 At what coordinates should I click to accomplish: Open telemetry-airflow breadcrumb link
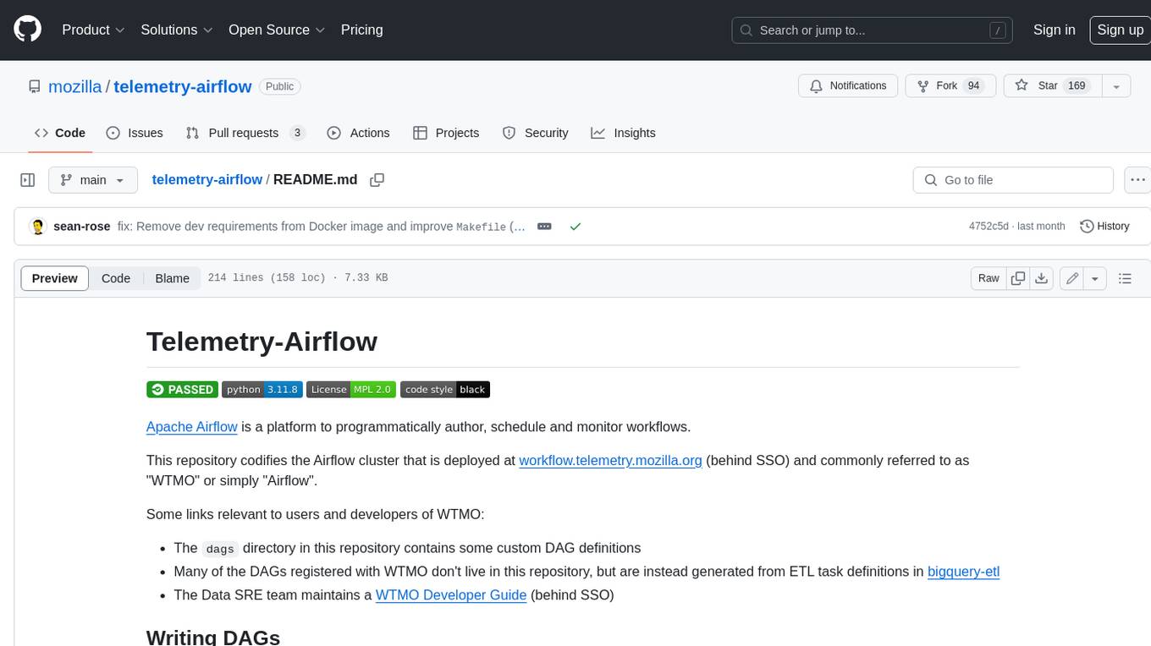point(207,179)
